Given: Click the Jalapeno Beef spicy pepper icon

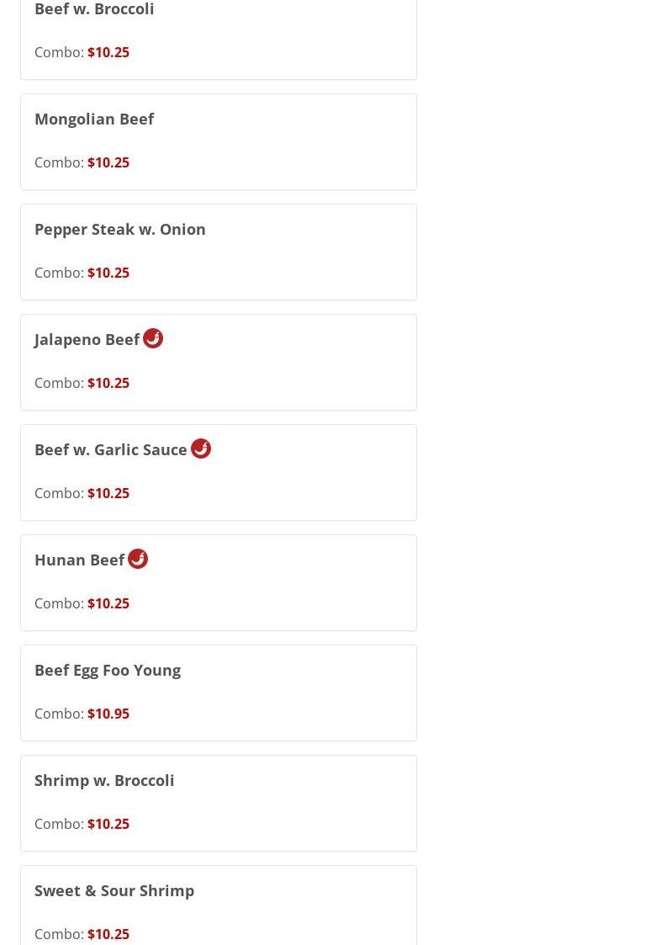Looking at the screenshot, I should point(153,338).
